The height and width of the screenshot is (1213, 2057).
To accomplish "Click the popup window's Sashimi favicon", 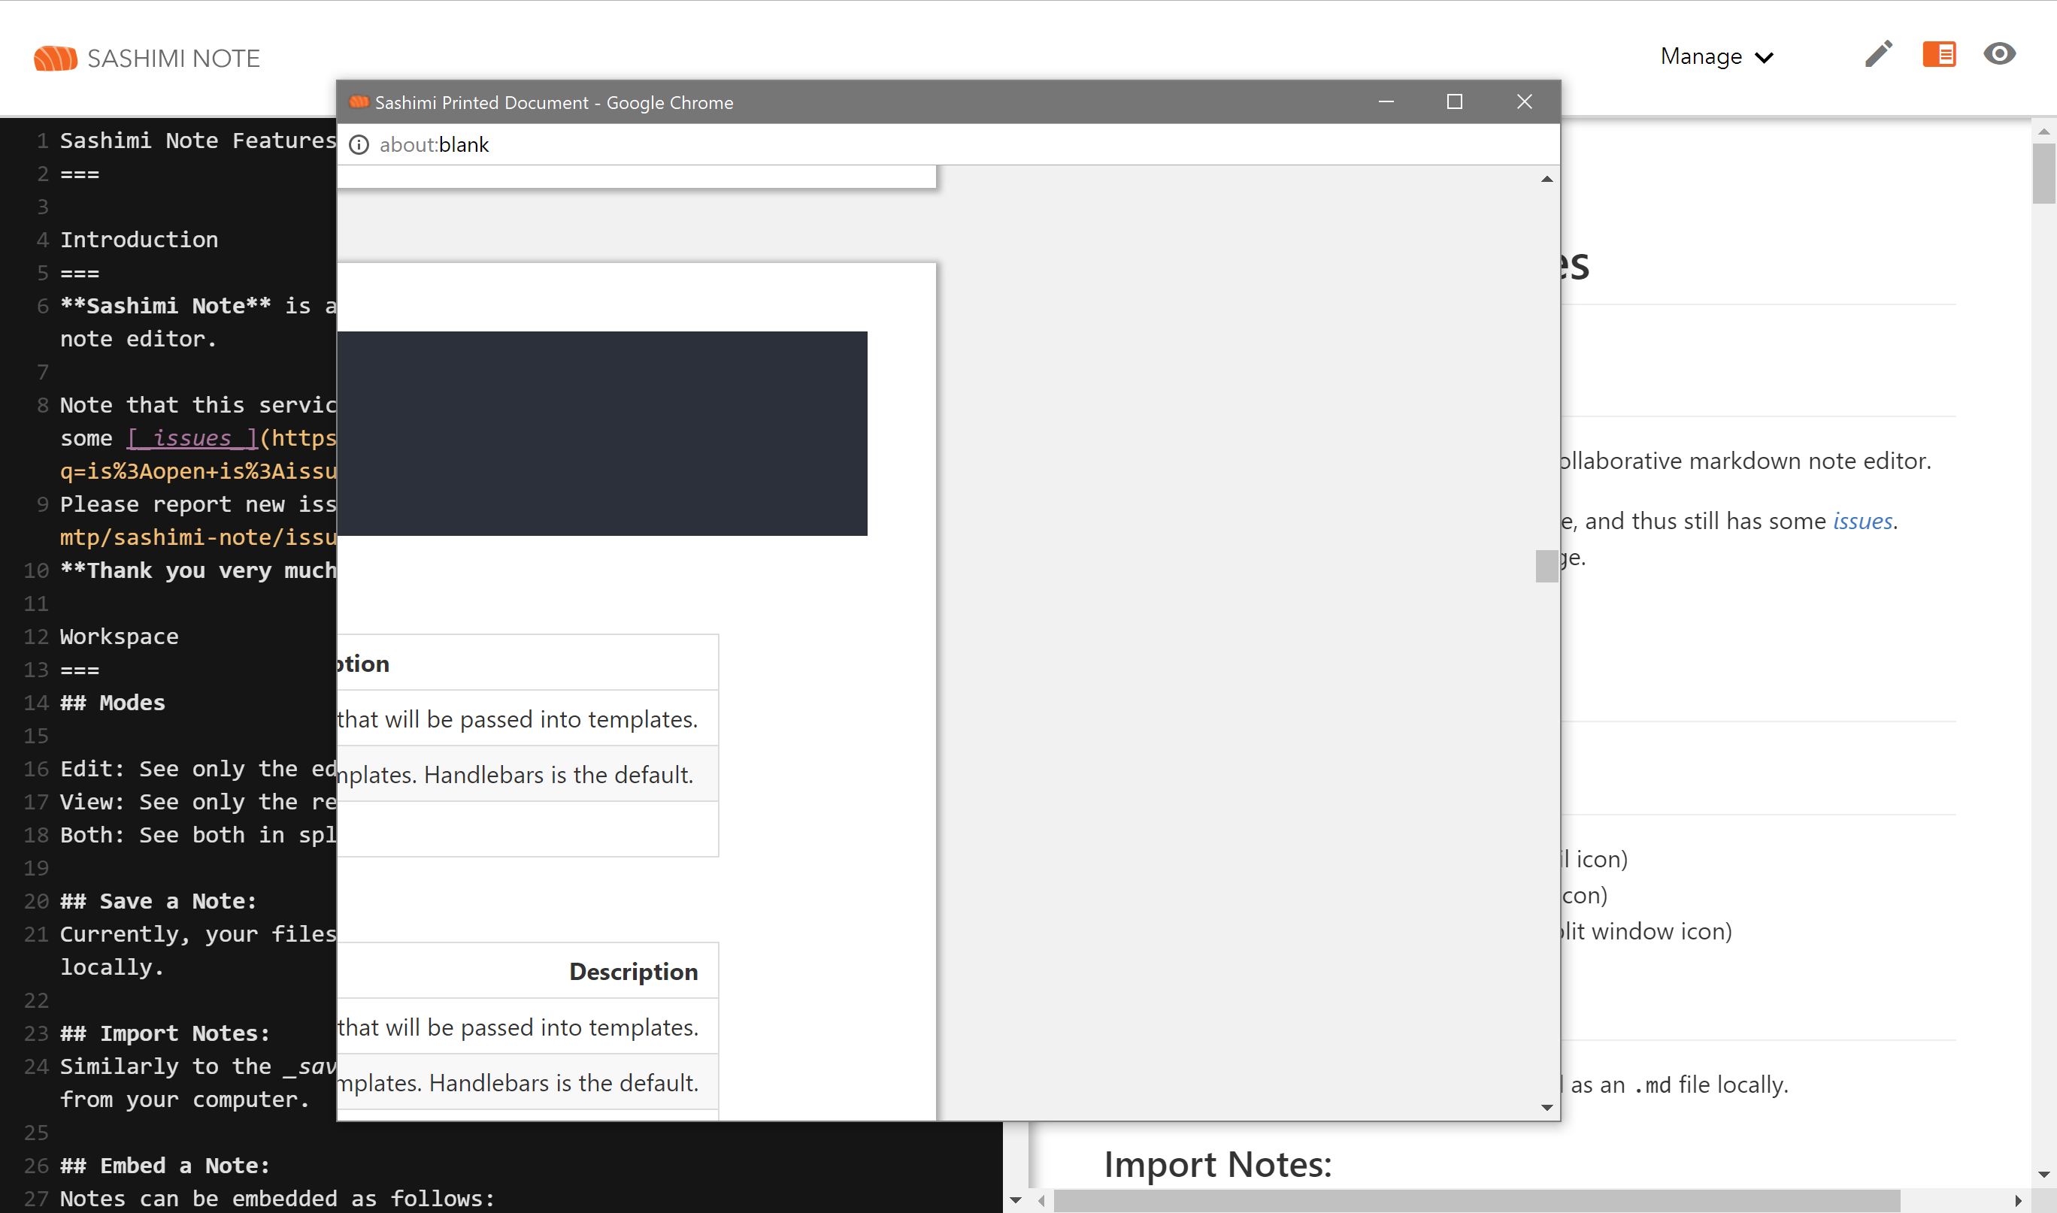I will coord(359,102).
